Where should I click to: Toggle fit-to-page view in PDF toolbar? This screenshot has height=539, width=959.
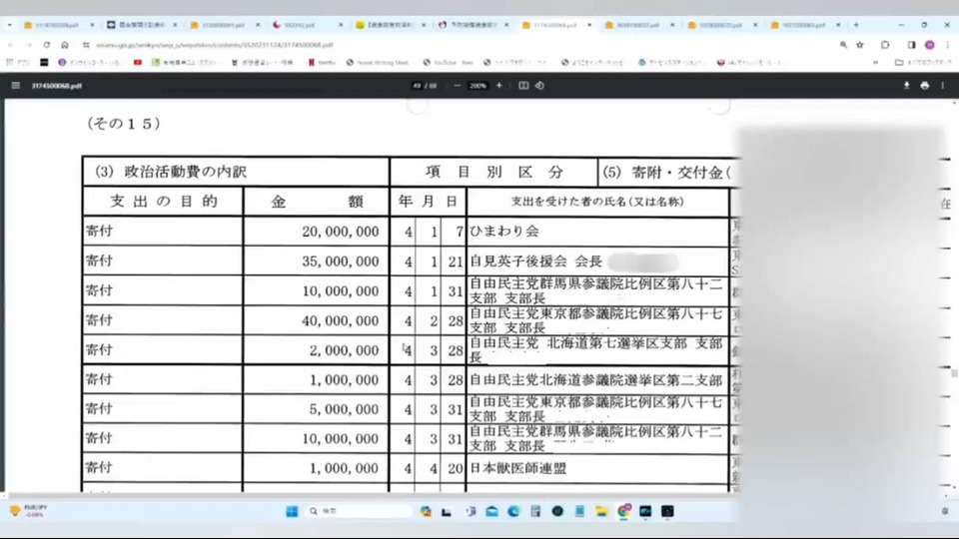pos(523,86)
